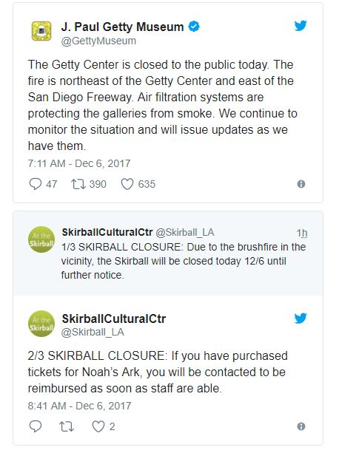Click the Getty Museum Snapchat avatar
This screenshot has width=339, height=453.
pyautogui.click(x=41, y=31)
